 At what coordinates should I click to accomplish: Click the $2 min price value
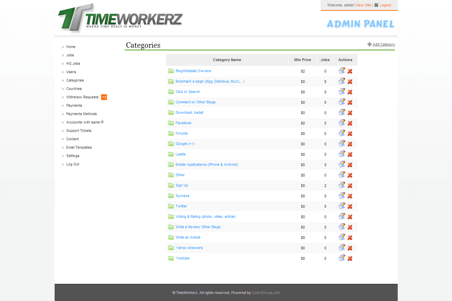tap(303, 71)
